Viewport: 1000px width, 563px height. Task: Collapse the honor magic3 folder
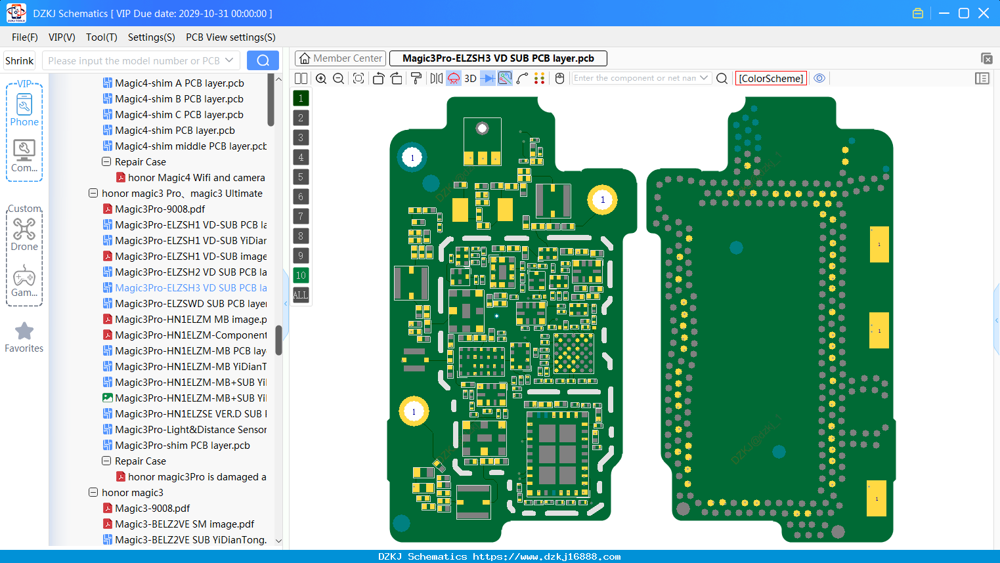[x=93, y=493]
